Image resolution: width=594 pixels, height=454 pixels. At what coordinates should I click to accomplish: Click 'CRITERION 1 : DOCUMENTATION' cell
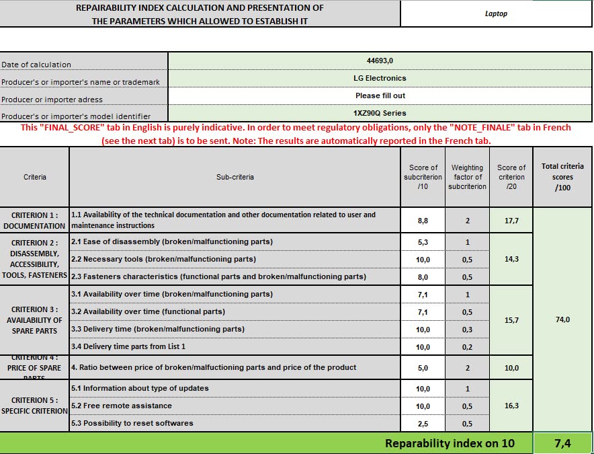(34, 221)
